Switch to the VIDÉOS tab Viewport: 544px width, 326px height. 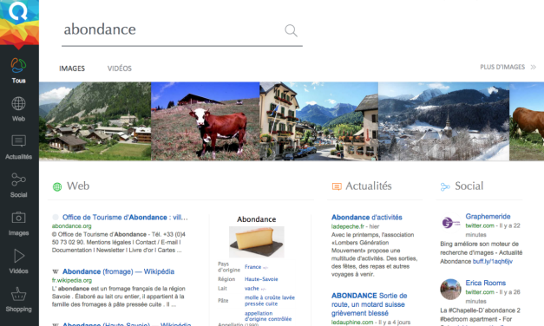point(120,68)
